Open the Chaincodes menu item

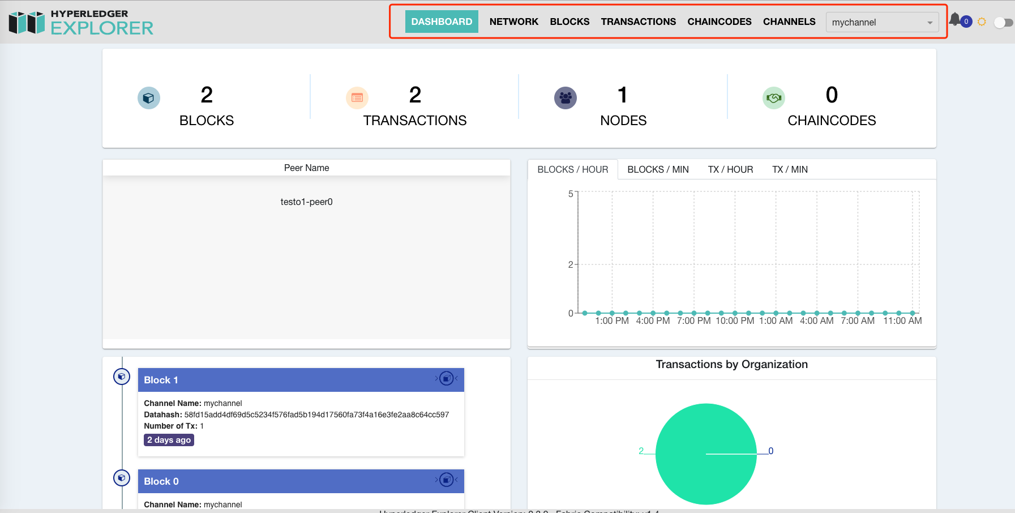[720, 22]
